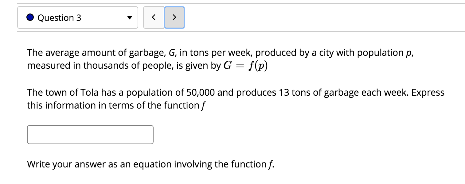This screenshot has width=465, height=184.
Task: Toggle the highlighted next-question button state
Action: pos(174,17)
